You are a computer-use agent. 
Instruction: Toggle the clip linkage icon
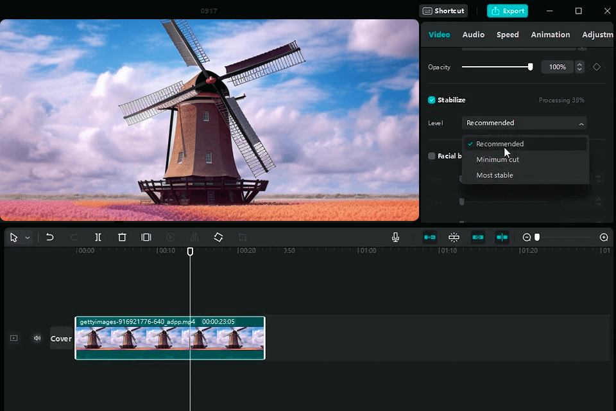click(477, 237)
